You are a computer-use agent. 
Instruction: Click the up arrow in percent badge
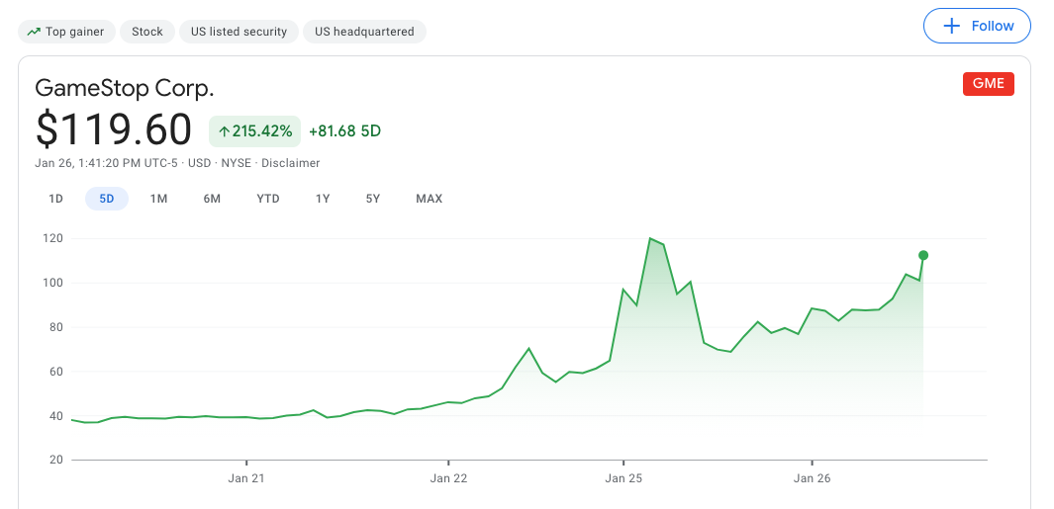click(x=225, y=131)
